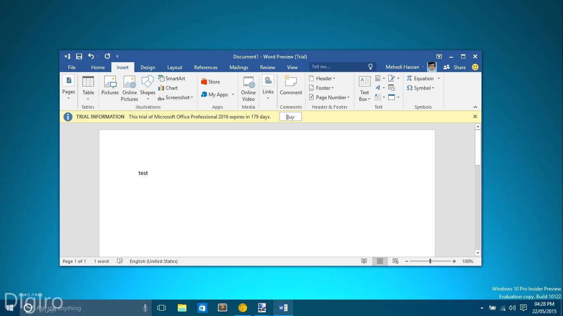Insert a Table
Viewport: 563px width, 316px height.
(x=88, y=88)
